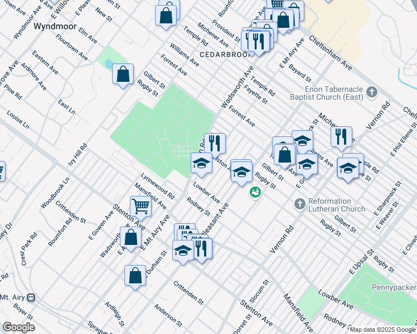The image size is (417, 334).
Task: Click the Anderson St label
Action: (x=168, y=316)
